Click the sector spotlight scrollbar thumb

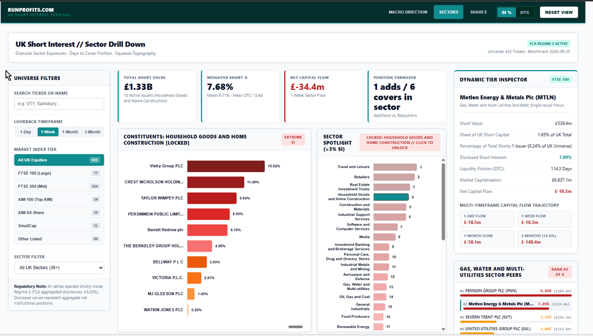443,202
